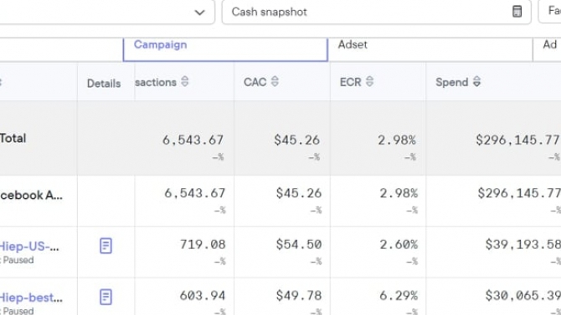Click the Paused status under Hiep-US

click(x=18, y=260)
